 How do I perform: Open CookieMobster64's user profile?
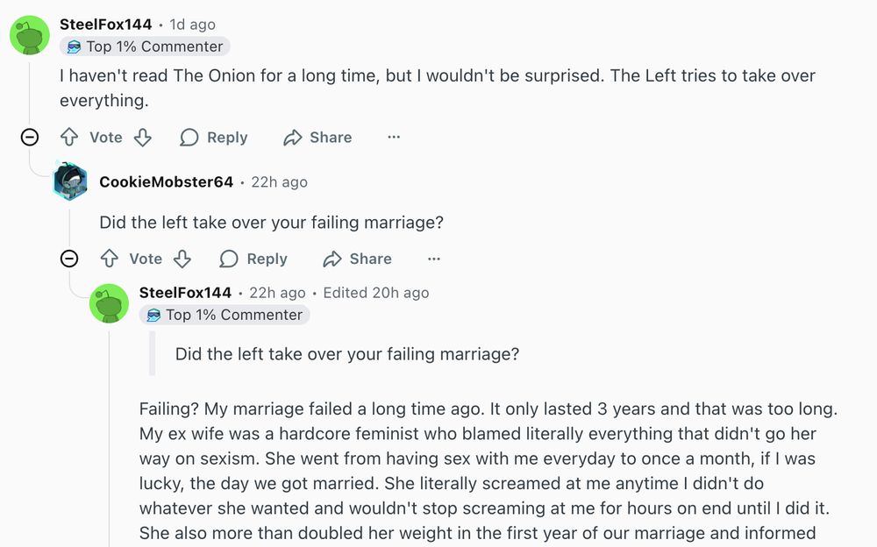(166, 182)
